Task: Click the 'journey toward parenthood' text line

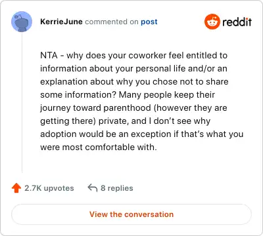Action: [x=133, y=108]
